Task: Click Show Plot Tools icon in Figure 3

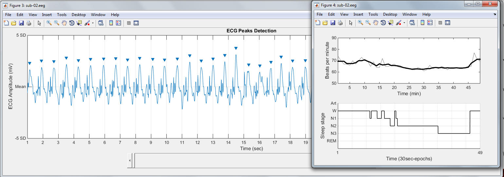Action: [136, 23]
